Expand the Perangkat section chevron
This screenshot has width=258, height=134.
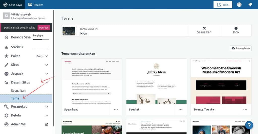click(47, 107)
